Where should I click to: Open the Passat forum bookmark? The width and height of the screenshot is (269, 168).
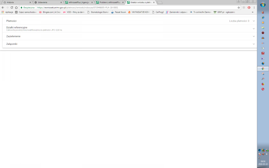118,12
